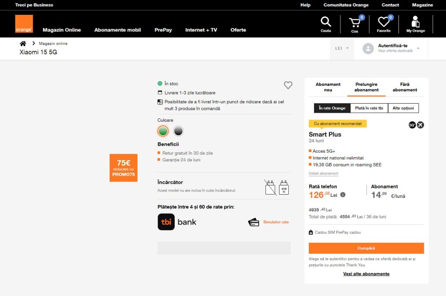Open the Favorite heart in header
The width and height of the screenshot is (446, 296).
383,24
